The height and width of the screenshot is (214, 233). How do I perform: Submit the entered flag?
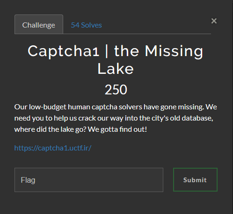click(195, 180)
